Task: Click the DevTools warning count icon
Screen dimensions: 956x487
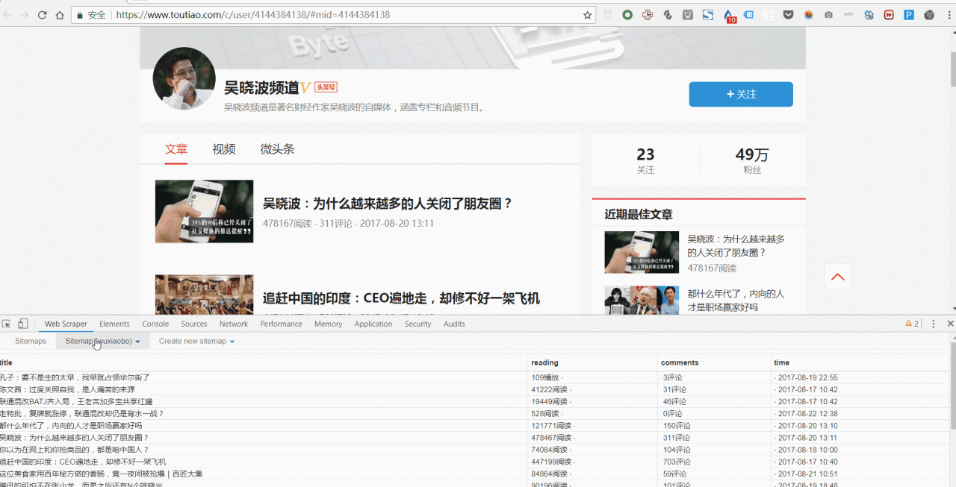Action: click(911, 324)
